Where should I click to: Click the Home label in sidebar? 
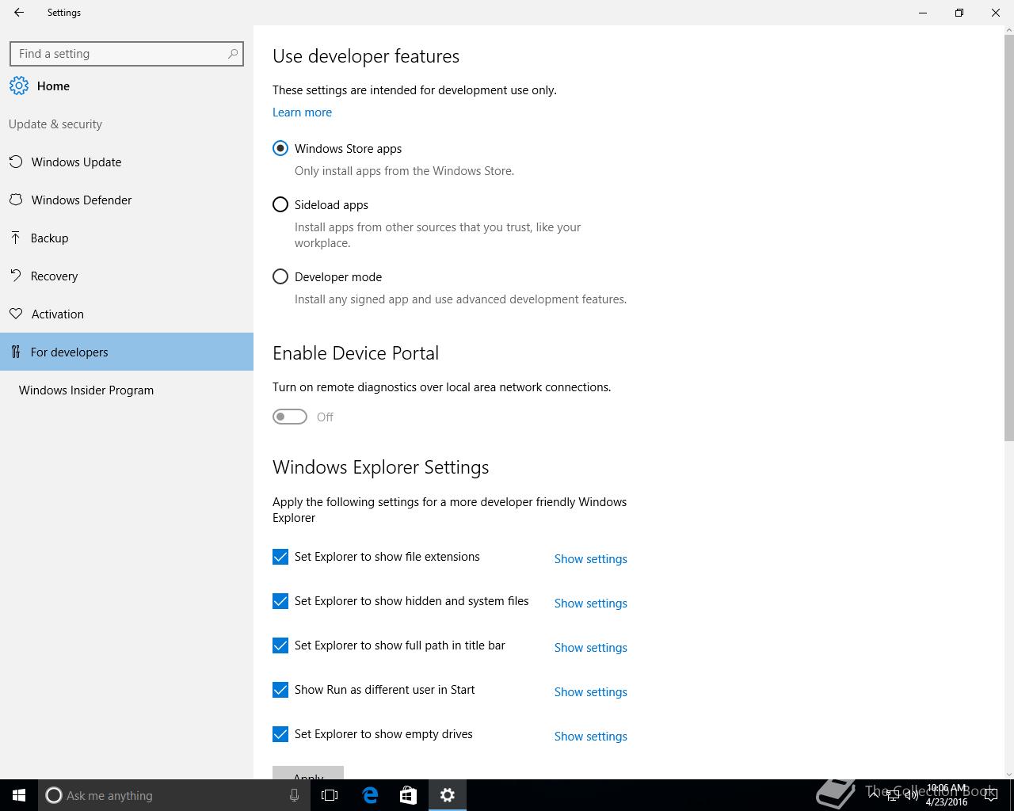coord(53,86)
